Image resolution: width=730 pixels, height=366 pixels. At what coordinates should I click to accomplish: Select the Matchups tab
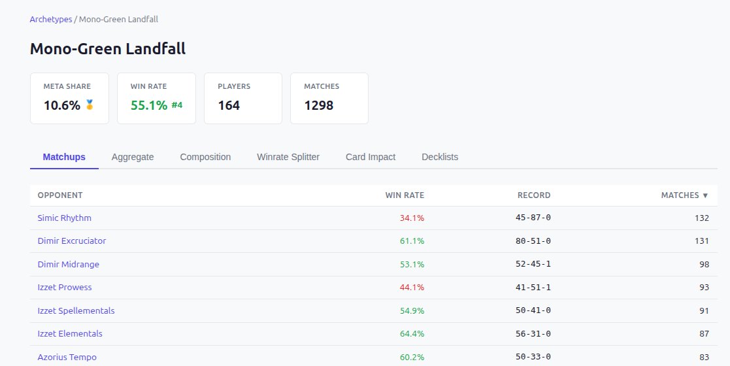(64, 157)
